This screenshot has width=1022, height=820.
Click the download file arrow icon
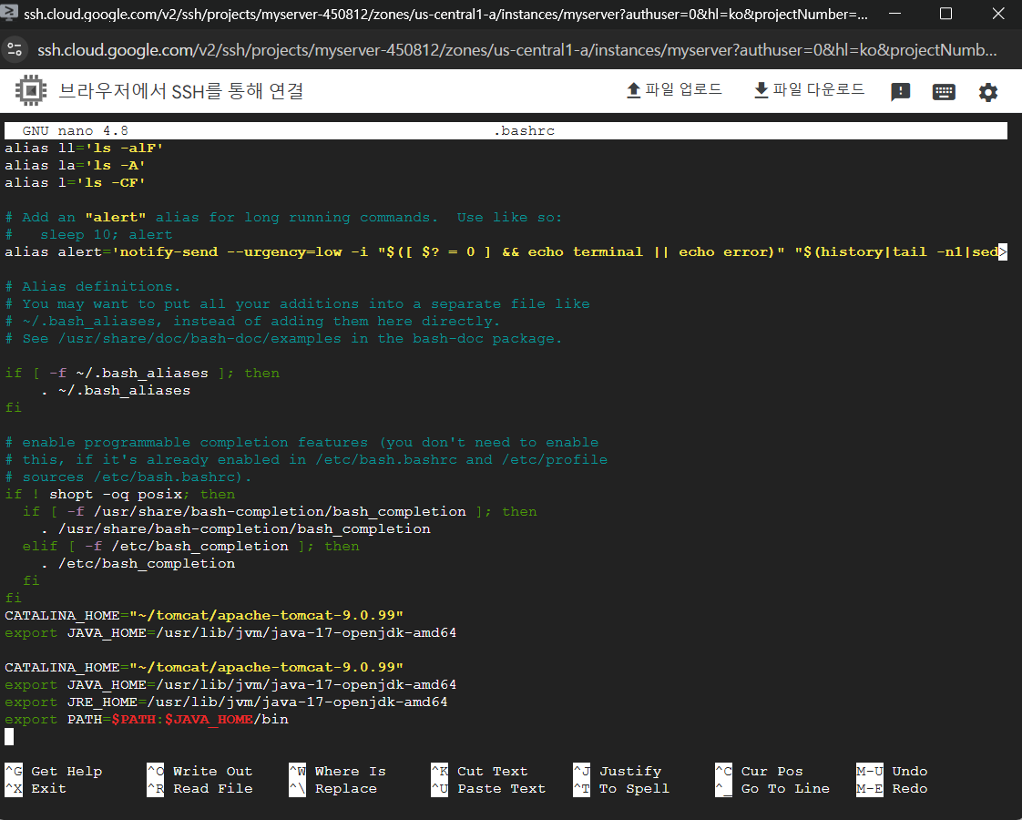click(761, 90)
